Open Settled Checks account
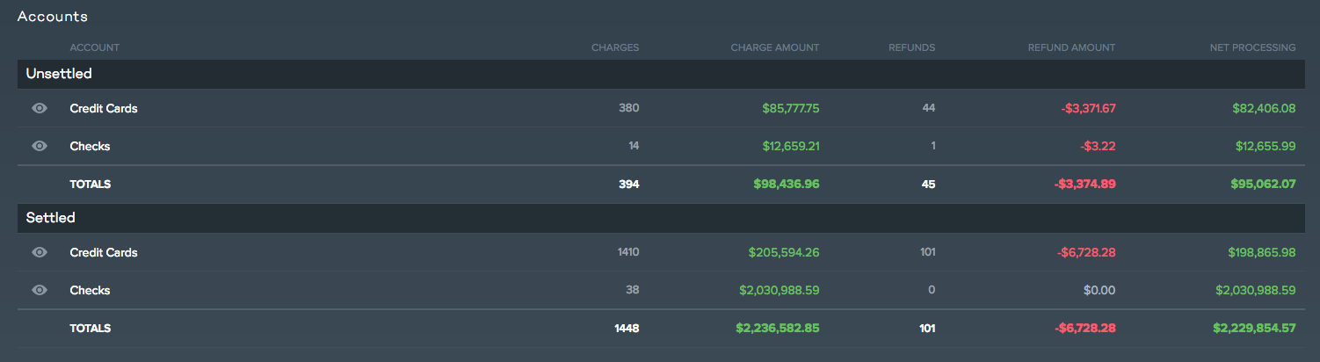 coord(90,290)
